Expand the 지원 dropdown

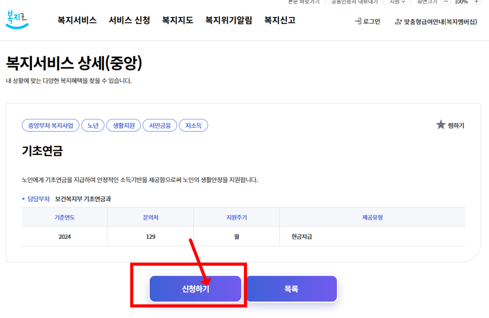click(397, 2)
